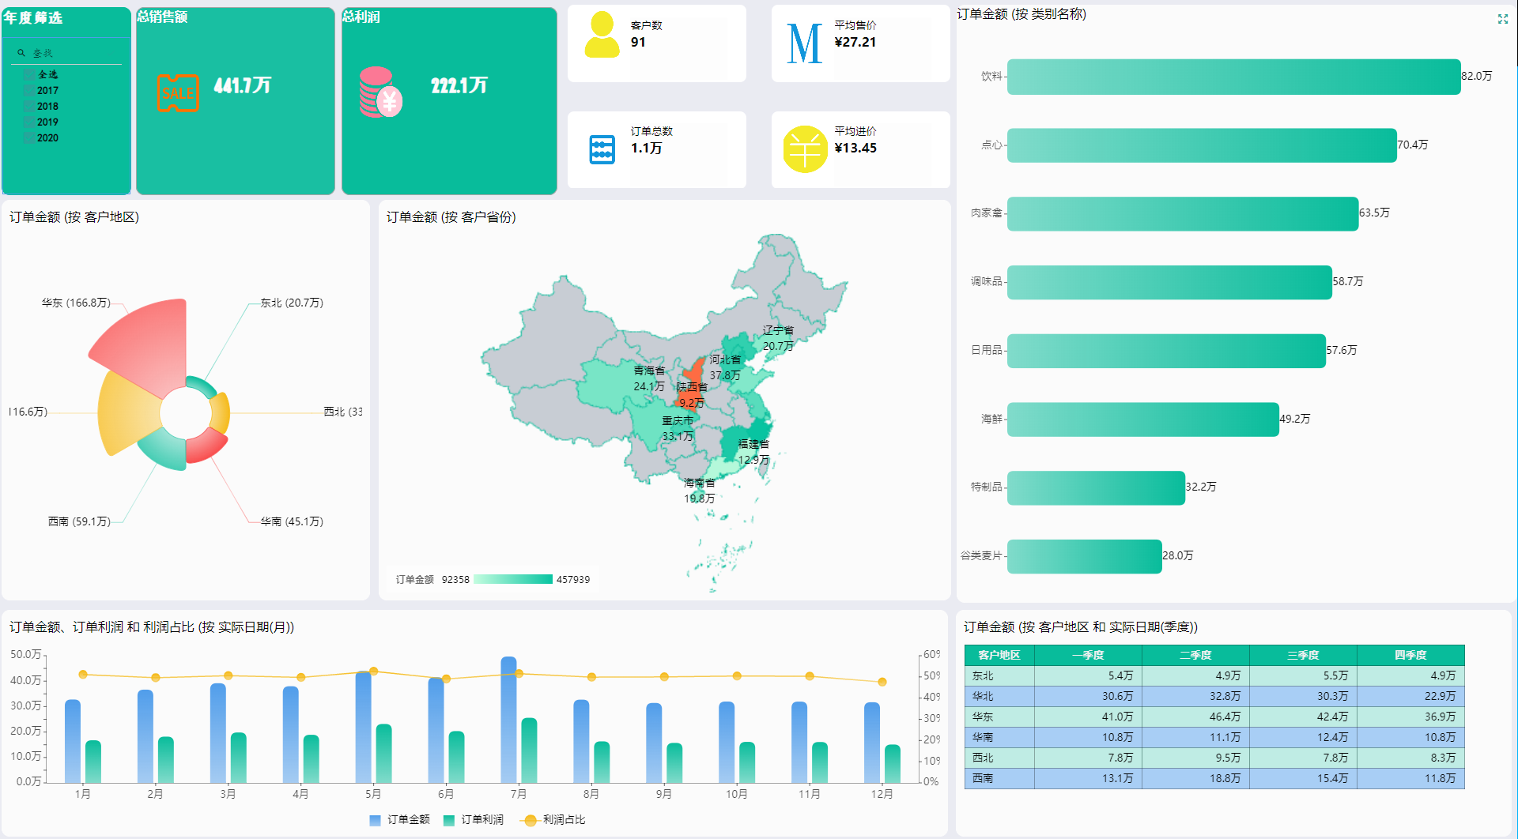Viewport: 1518px width, 839px height.
Task: Click the 二季度 table column header
Action: (1195, 655)
